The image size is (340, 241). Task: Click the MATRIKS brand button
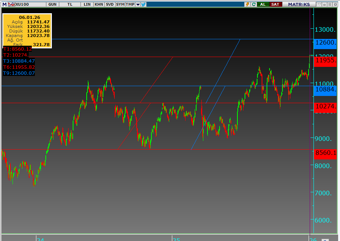tap(299, 4)
